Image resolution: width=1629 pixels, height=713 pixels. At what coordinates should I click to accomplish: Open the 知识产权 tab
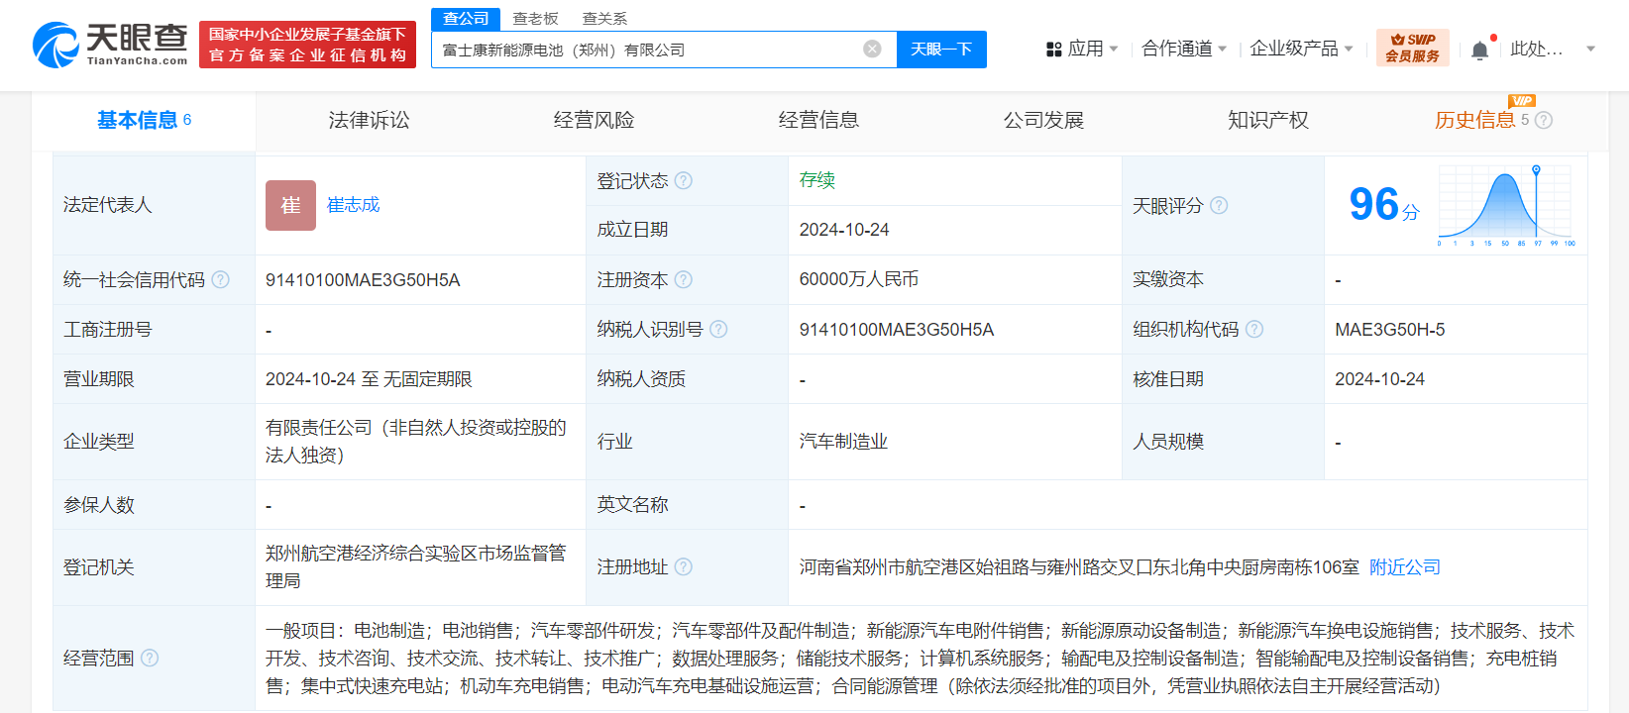point(1268,120)
